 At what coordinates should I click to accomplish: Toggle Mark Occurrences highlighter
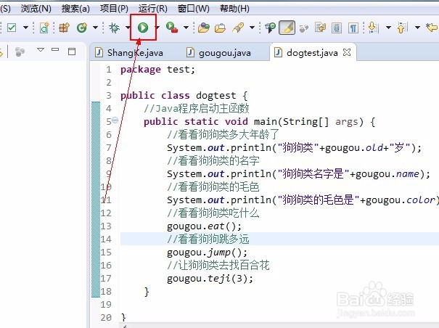tap(287, 28)
